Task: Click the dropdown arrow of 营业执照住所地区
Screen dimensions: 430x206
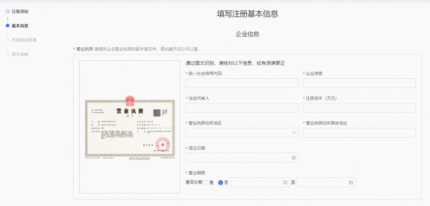Action: point(294,132)
